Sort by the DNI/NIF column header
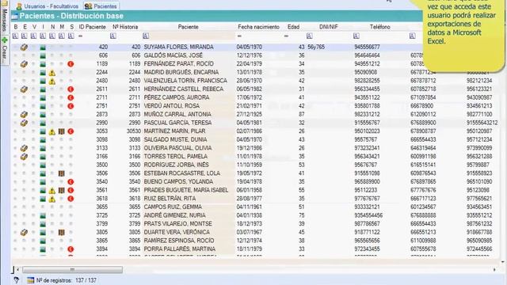 point(329,27)
